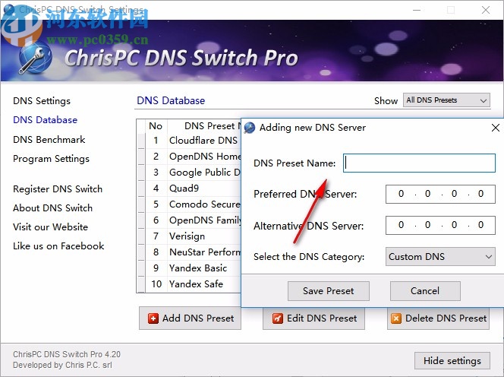Select the Yandex Basic row

(193, 268)
